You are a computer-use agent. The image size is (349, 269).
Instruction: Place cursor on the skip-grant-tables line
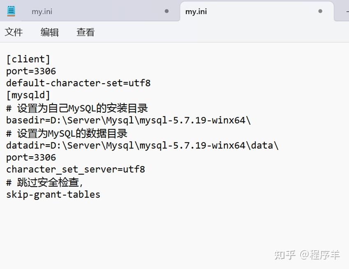coord(53,194)
